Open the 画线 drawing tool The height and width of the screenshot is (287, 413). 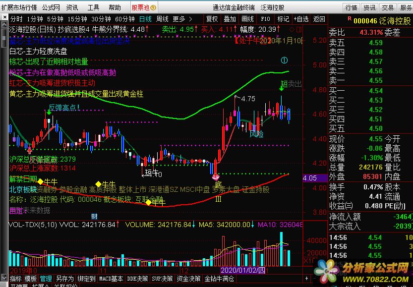247,19
